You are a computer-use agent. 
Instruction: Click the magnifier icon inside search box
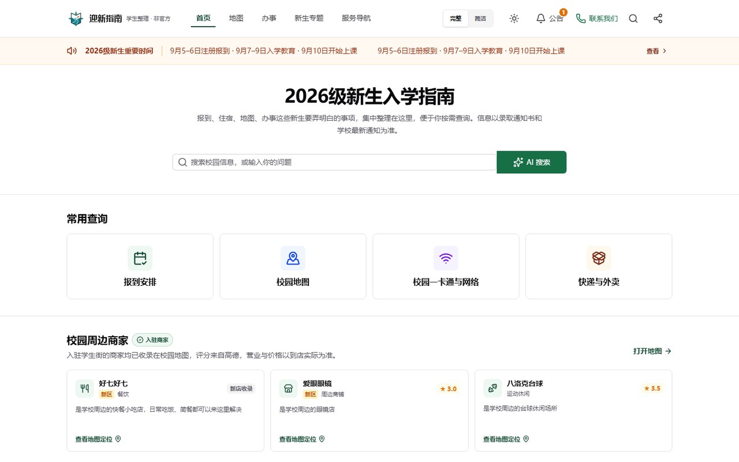(x=182, y=162)
